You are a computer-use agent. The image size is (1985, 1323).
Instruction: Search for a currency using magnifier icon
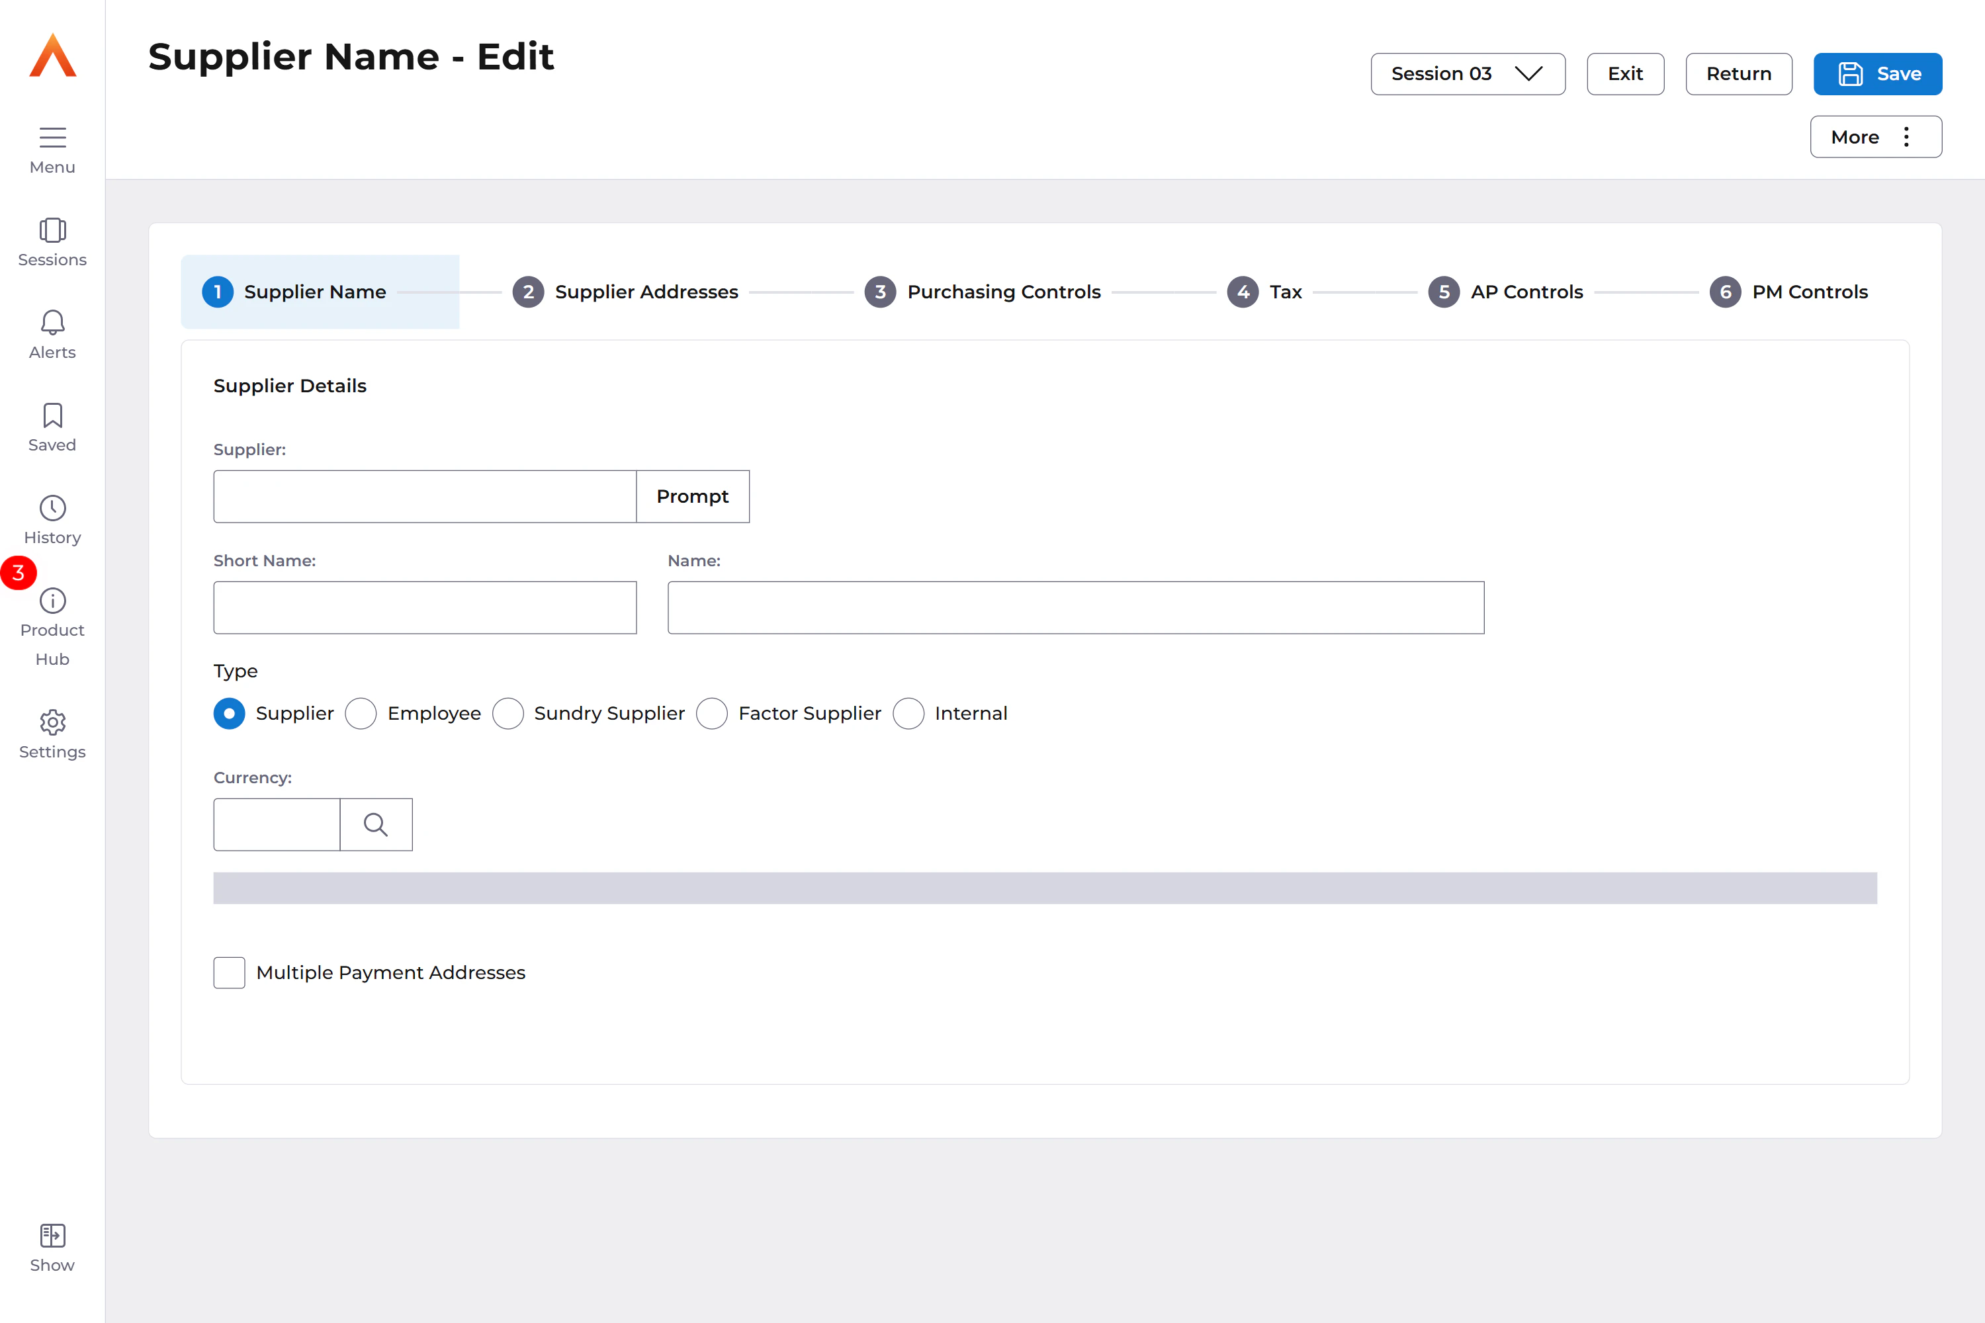click(376, 824)
